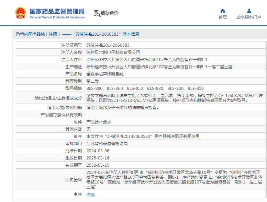
Task: Click remark text starting 本文件与
Action: 143,136
